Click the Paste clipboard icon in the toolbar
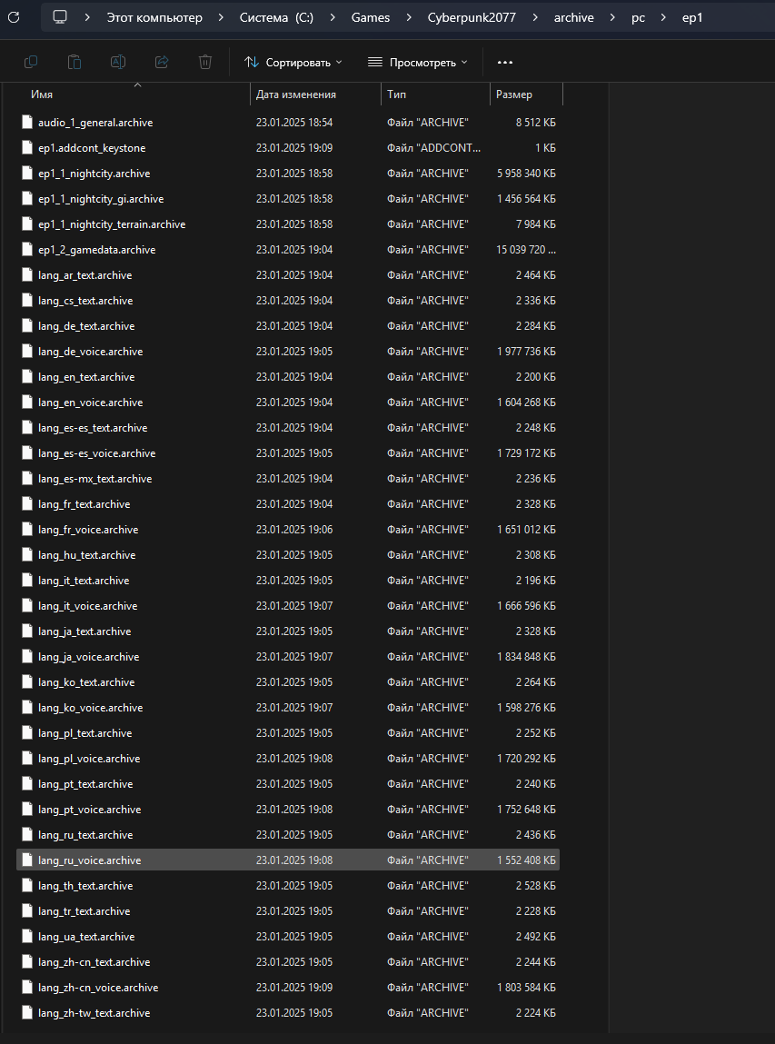Image resolution: width=775 pixels, height=1044 pixels. [x=75, y=62]
